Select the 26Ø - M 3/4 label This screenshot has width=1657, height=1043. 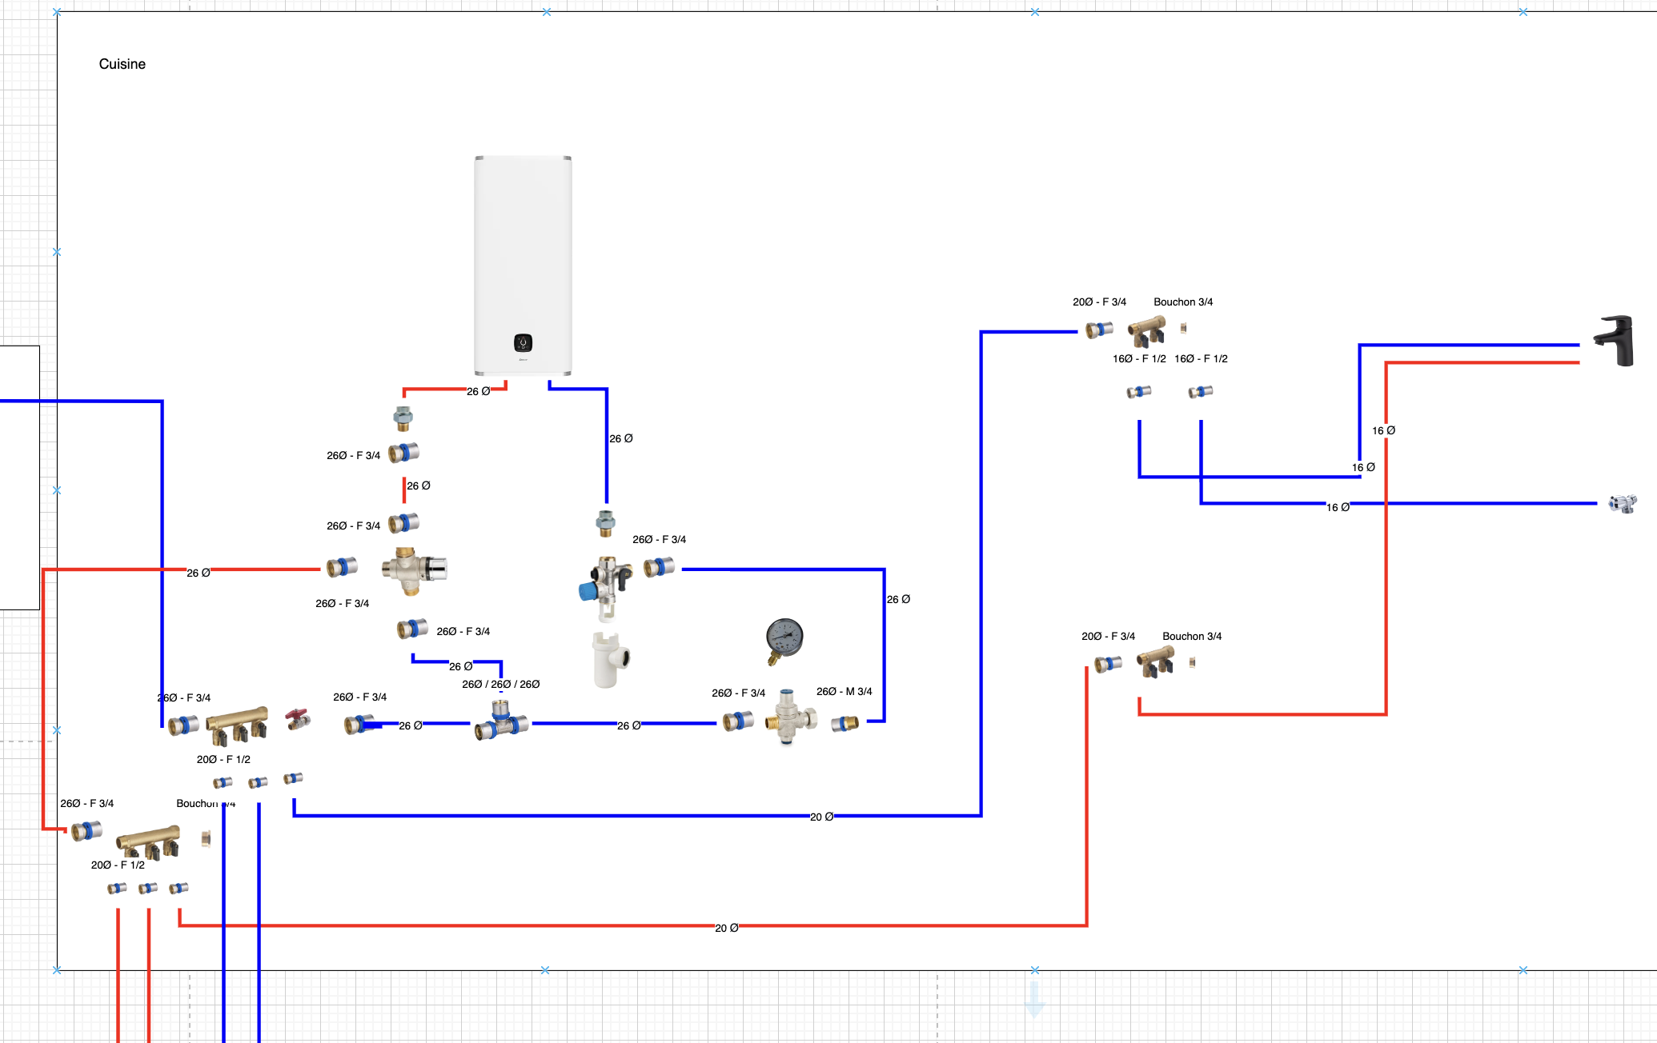844,691
